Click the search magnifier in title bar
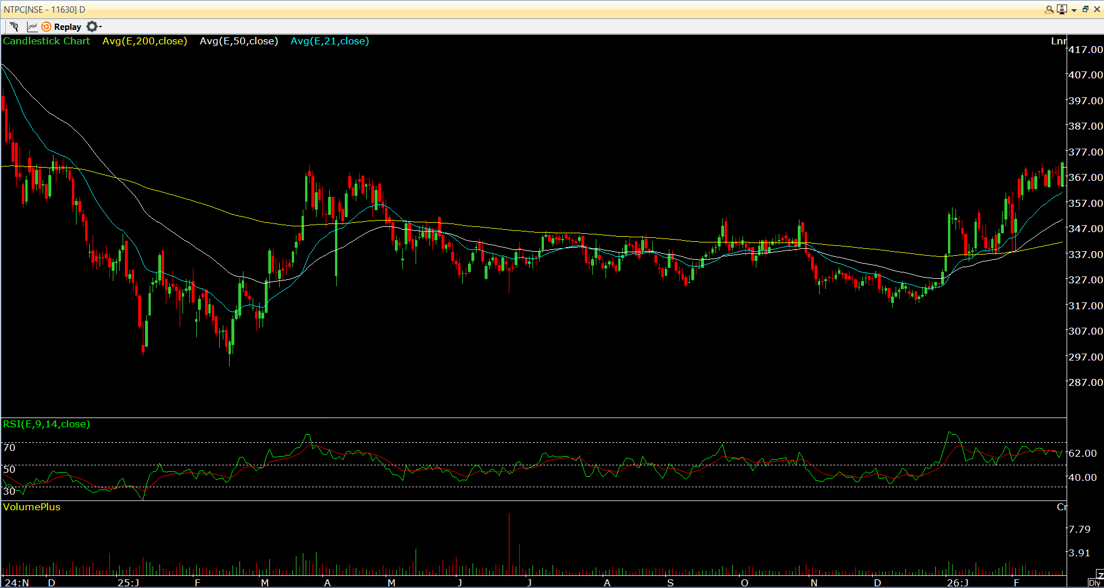The height and width of the screenshot is (588, 1104). pyautogui.click(x=1049, y=10)
